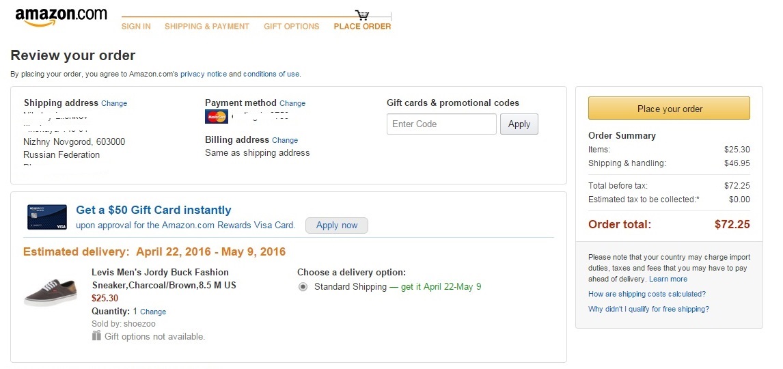Change the payment method
Viewport: 783px width, 369px height.
292,104
